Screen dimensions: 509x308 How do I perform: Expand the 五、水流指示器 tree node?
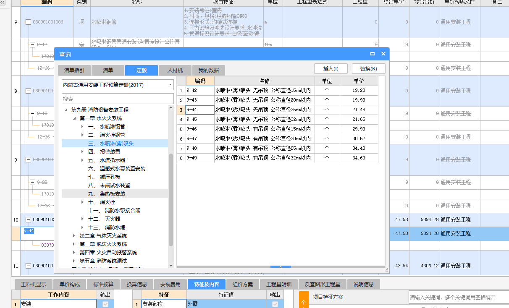tap(82, 160)
